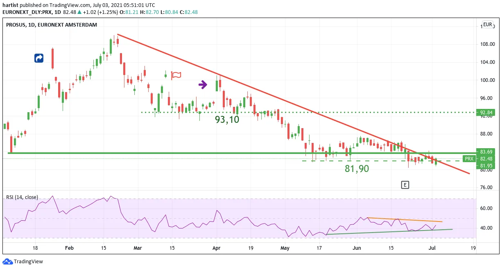Image resolution: width=502 pixels, height=269 pixels.
Task: Click the TradingView logo at bottom
Action: (23, 261)
